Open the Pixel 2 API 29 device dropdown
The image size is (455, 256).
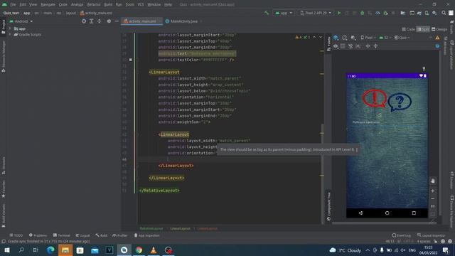coord(316,13)
